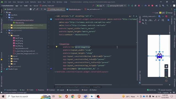Click Clear All Constraints icon
Image resolution: width=176 pixels, height=99 pixels.
coord(155,20)
